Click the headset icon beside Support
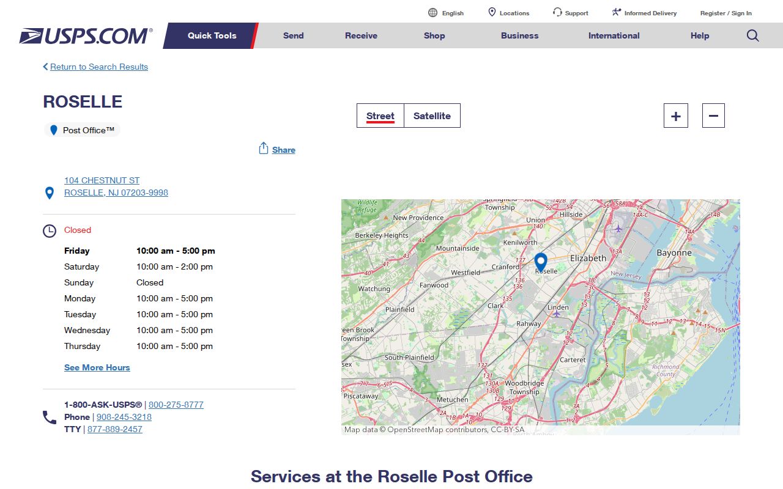Image resolution: width=783 pixels, height=489 pixels. 557,12
